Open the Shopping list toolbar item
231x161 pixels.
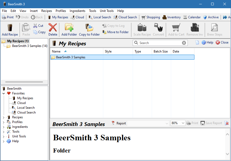[150, 17]
